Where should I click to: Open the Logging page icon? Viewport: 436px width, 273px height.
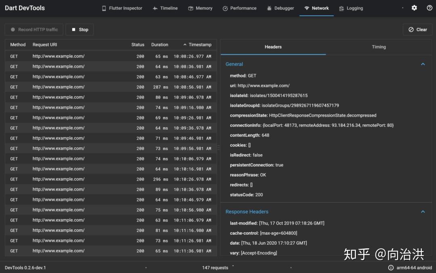[341, 8]
